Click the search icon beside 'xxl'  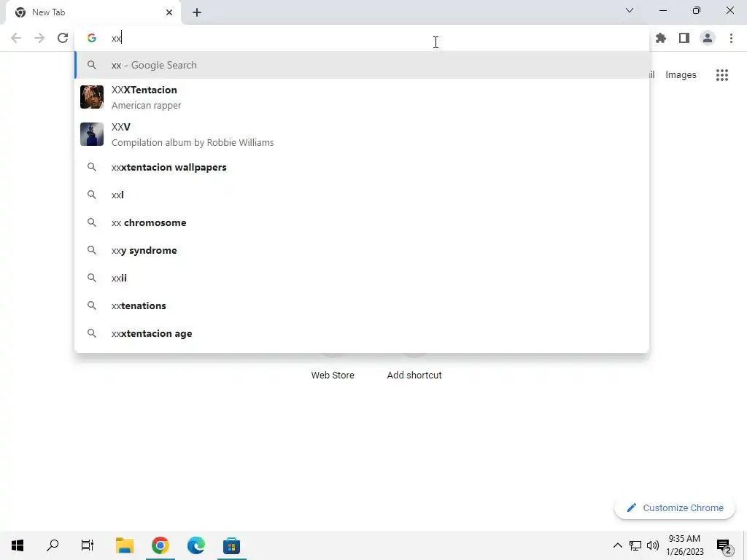91,195
